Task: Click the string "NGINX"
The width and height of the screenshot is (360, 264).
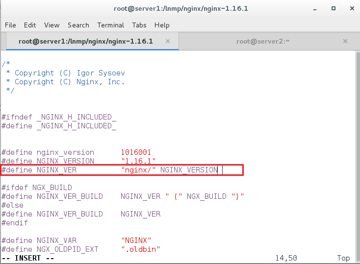Action: (136, 240)
